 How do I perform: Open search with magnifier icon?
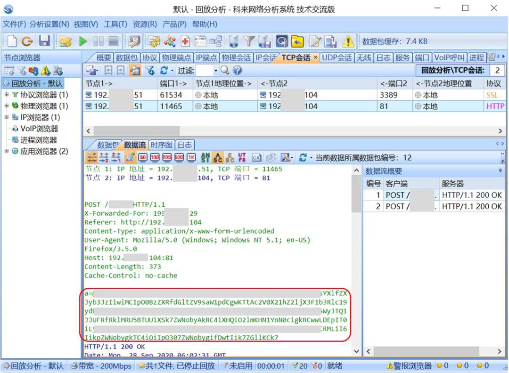click(225, 70)
